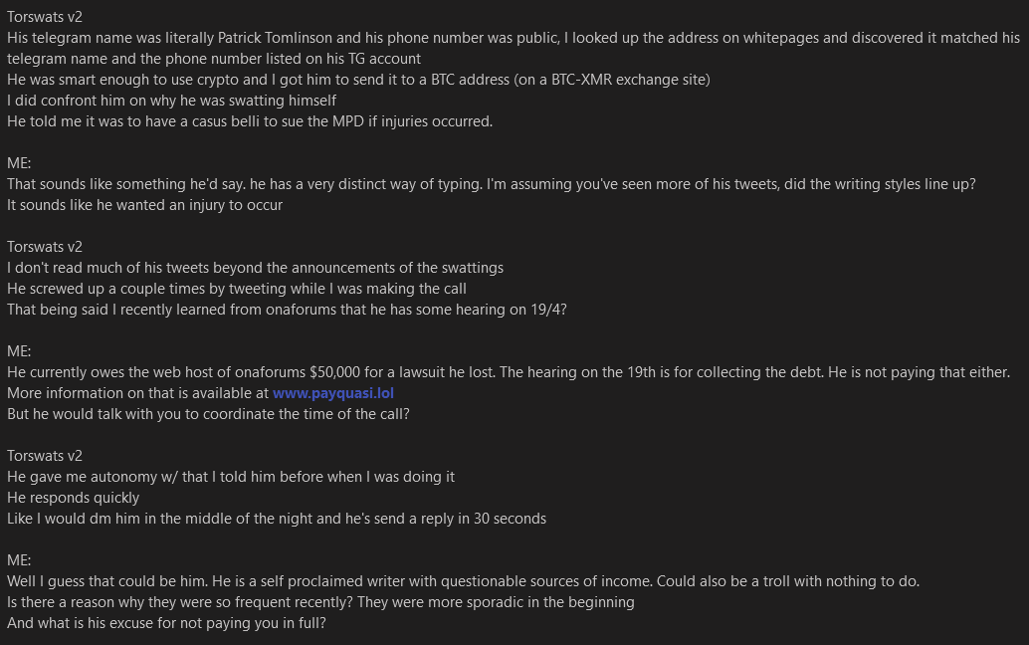Screen dimensions: 1029x645
Task: Click the message "He gave me autonomy w/ that"
Action: tap(231, 477)
